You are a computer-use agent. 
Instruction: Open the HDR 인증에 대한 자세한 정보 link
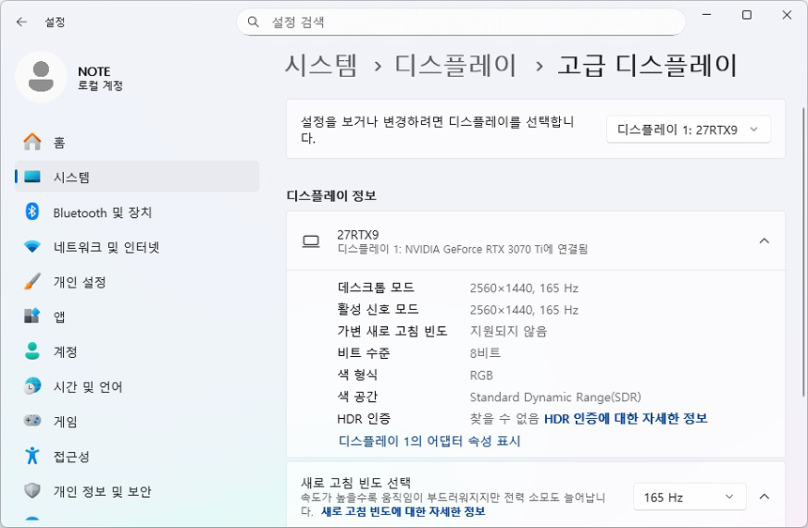(625, 418)
